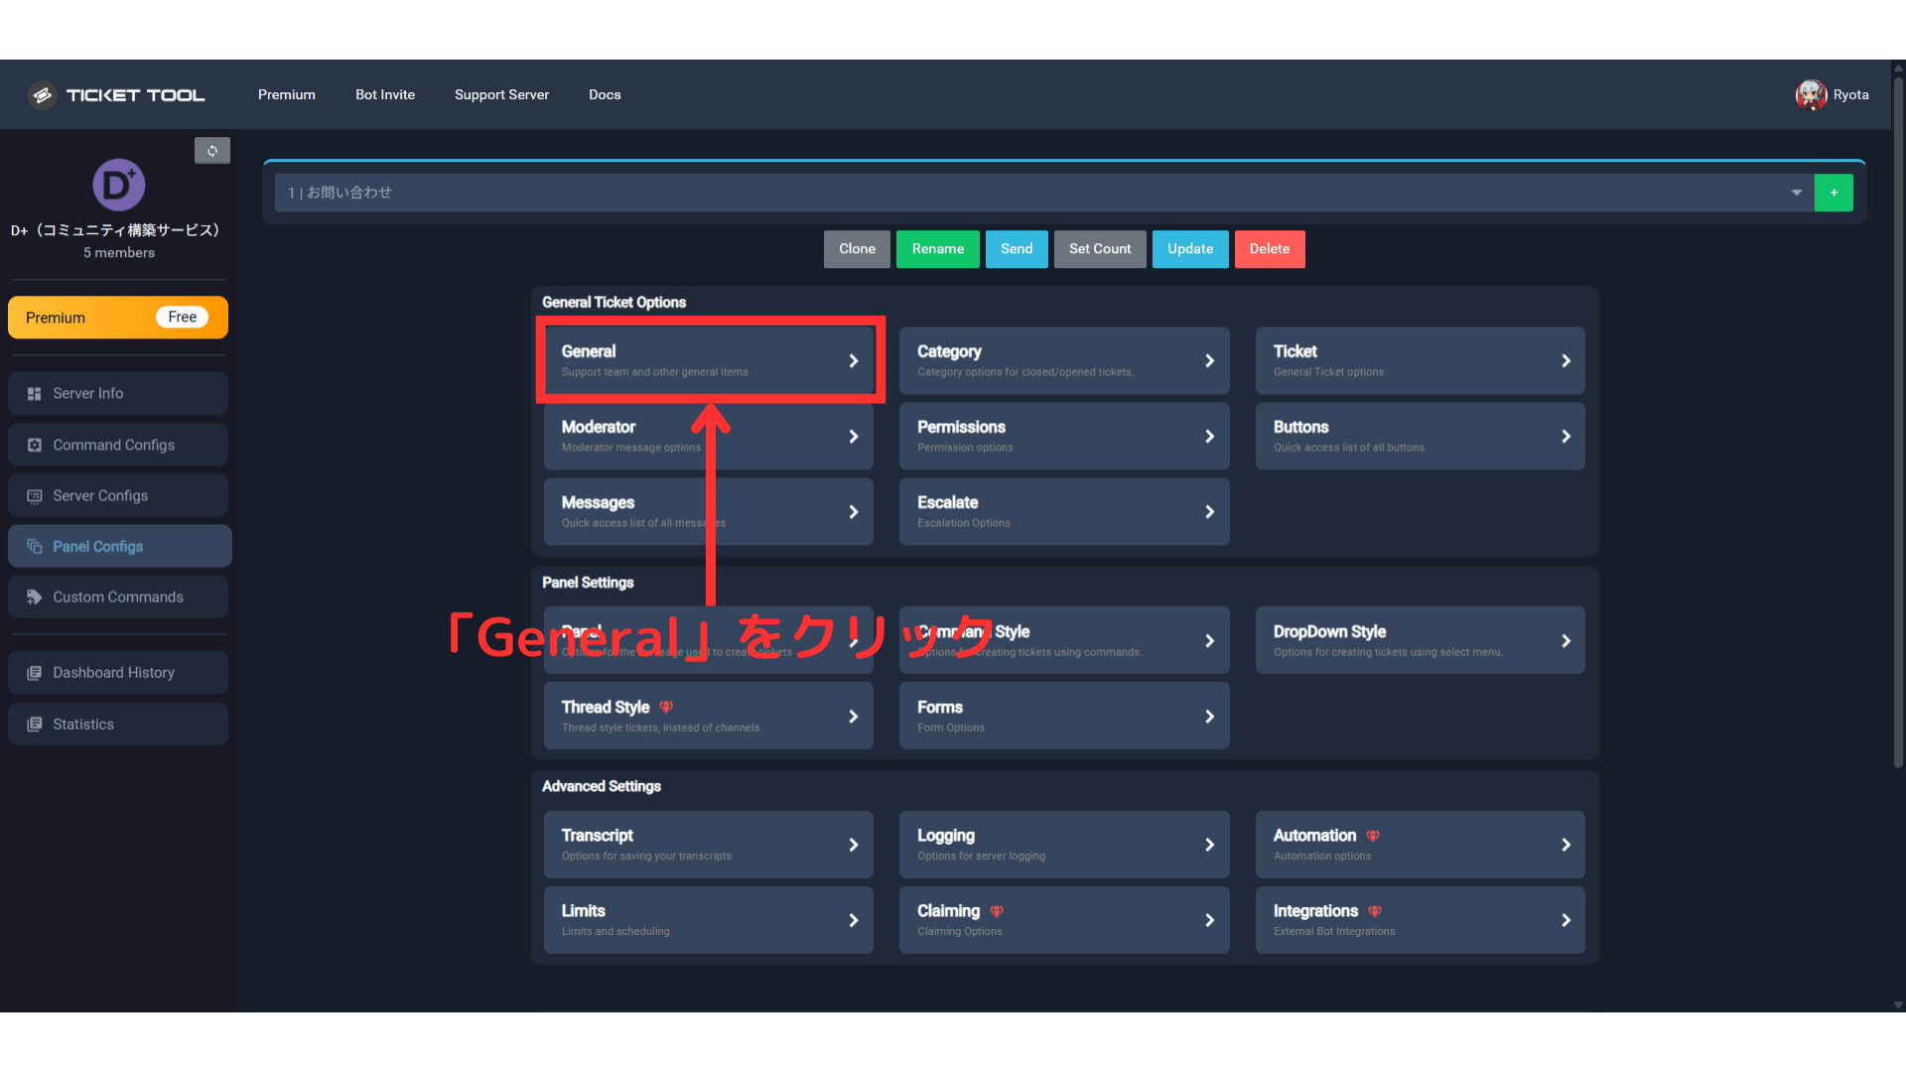Click the Custom Commands sidebar icon

coord(34,597)
